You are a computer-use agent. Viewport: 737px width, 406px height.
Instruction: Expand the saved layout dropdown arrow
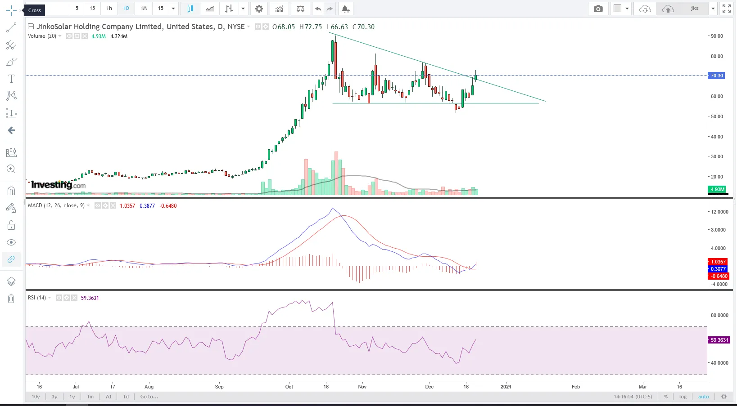click(713, 9)
